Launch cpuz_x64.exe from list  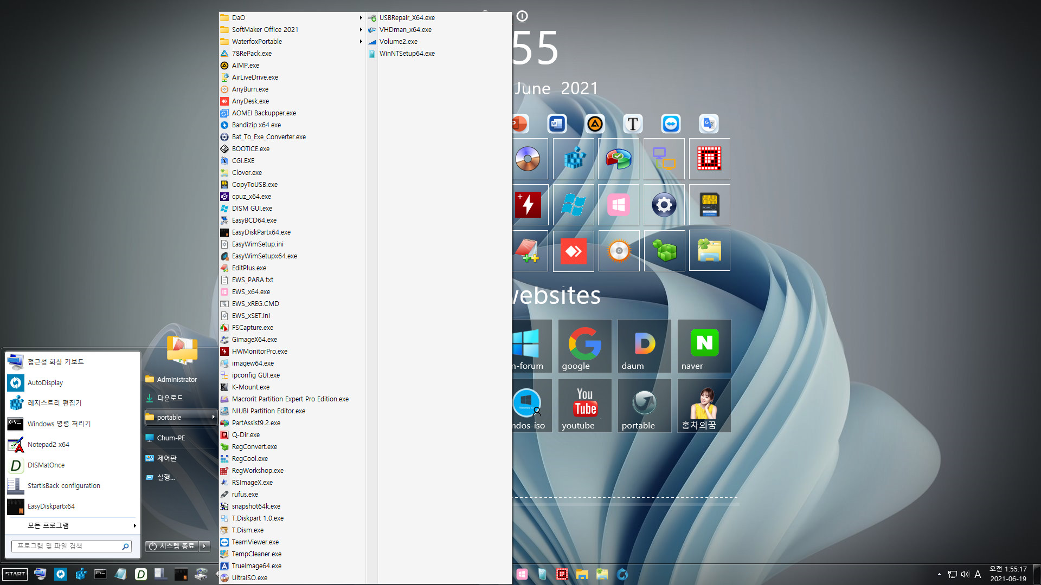291,197
